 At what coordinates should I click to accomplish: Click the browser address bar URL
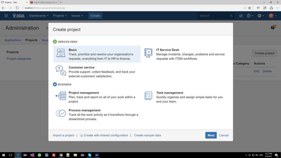[x=45, y=8]
